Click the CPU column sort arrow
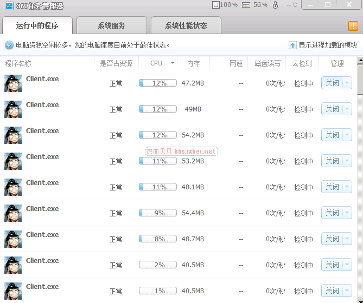This screenshot has height=303, width=363. coord(173,63)
